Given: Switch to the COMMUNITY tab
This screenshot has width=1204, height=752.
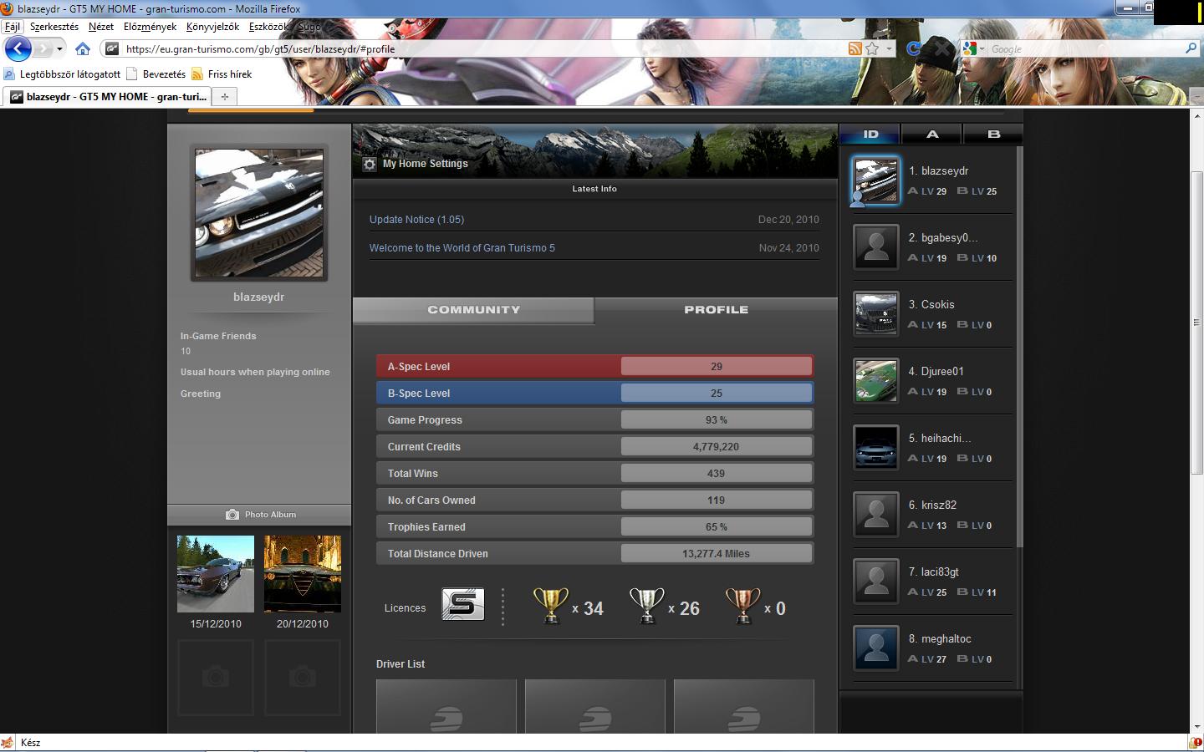Looking at the screenshot, I should click(473, 310).
